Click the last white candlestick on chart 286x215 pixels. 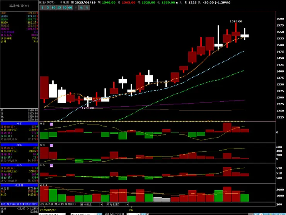pos(244,36)
